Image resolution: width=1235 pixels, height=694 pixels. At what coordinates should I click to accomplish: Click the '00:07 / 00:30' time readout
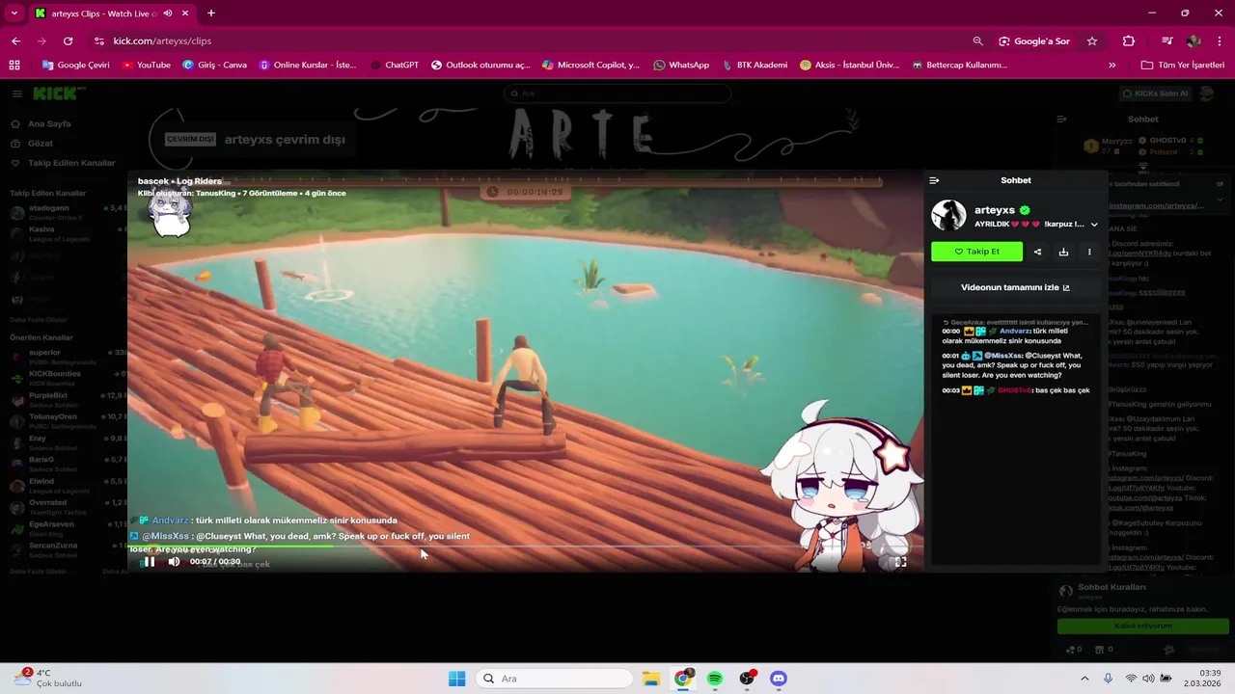point(215,562)
